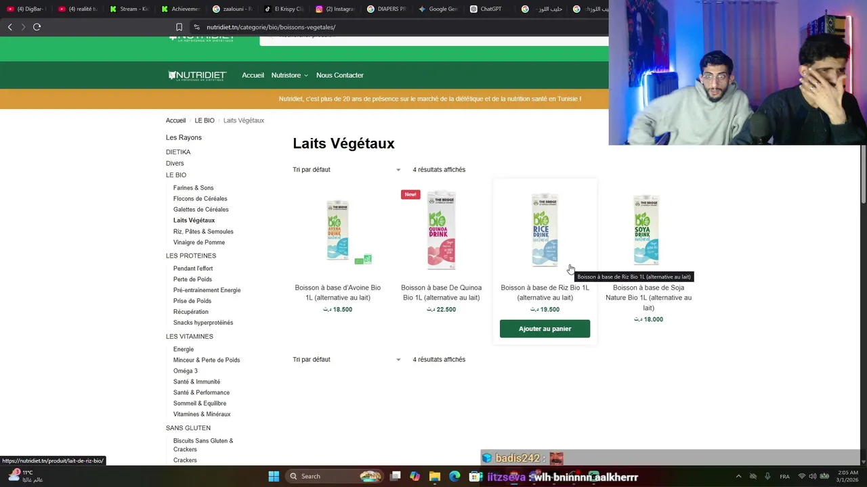The image size is (867, 487).
Task: Select Laits Végétaux subcategory
Action: pos(194,221)
